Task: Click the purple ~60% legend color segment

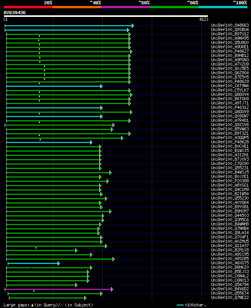Action: tap(125, 7)
